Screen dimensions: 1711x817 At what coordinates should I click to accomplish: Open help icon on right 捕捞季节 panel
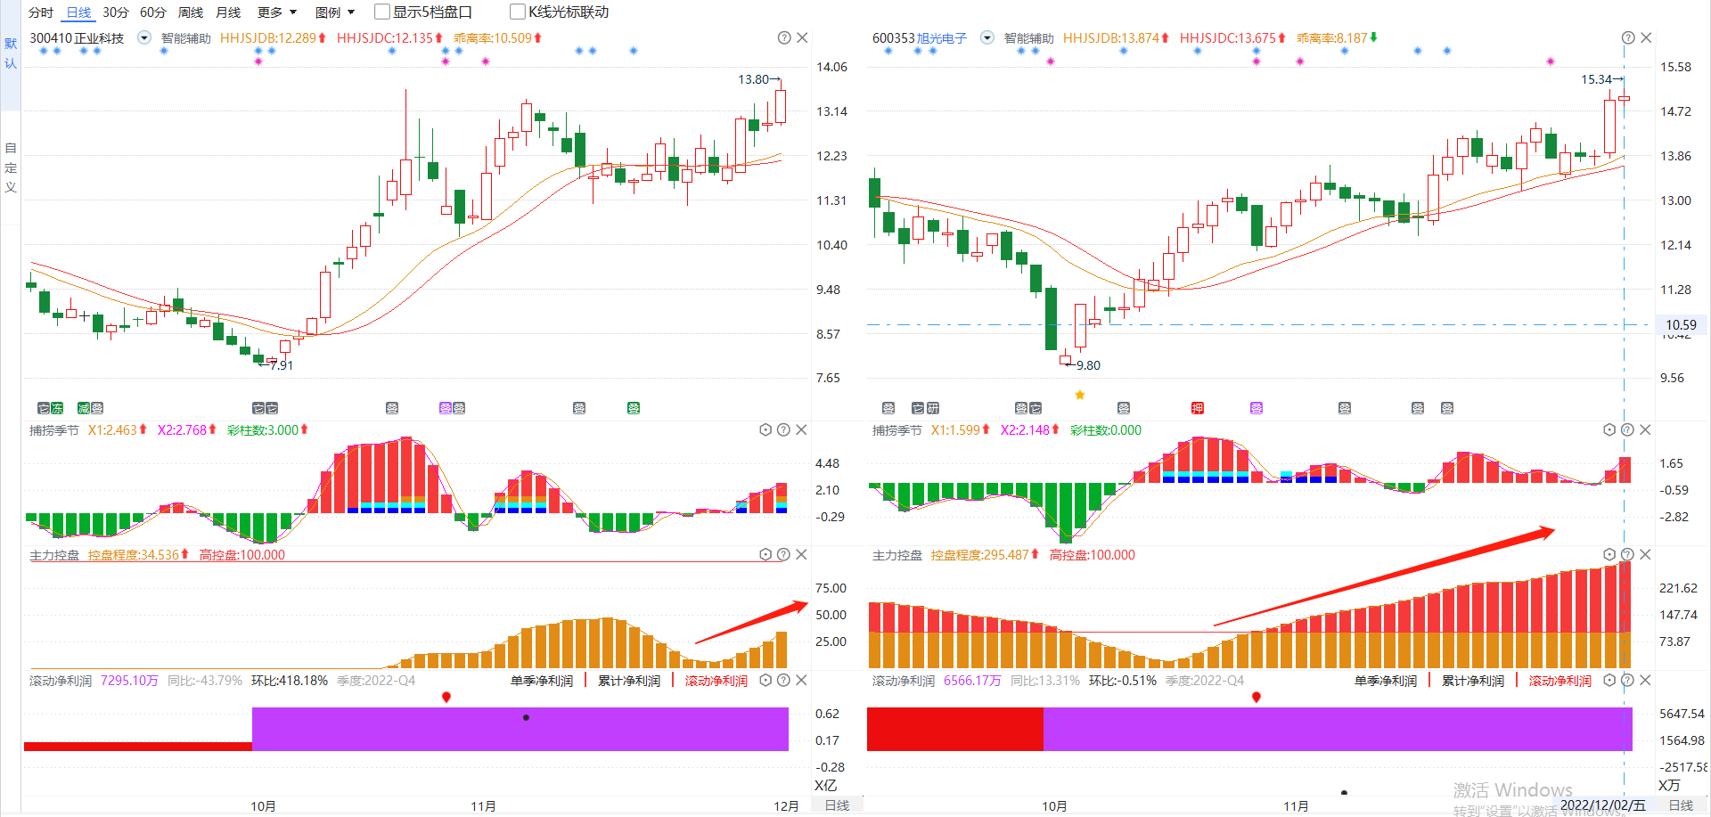(x=1626, y=429)
